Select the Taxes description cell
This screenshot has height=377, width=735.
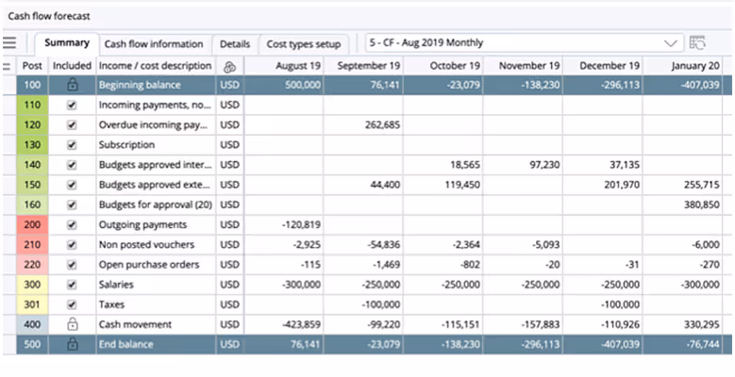[156, 304]
